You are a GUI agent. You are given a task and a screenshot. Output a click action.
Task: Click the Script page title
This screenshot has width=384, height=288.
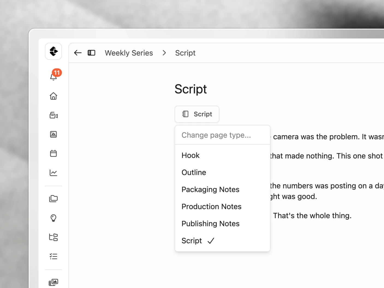[191, 89]
